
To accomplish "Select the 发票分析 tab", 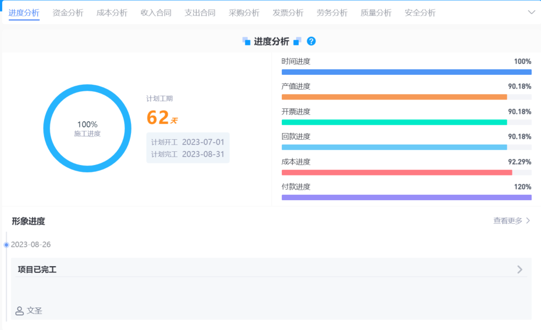I will click(x=288, y=12).
